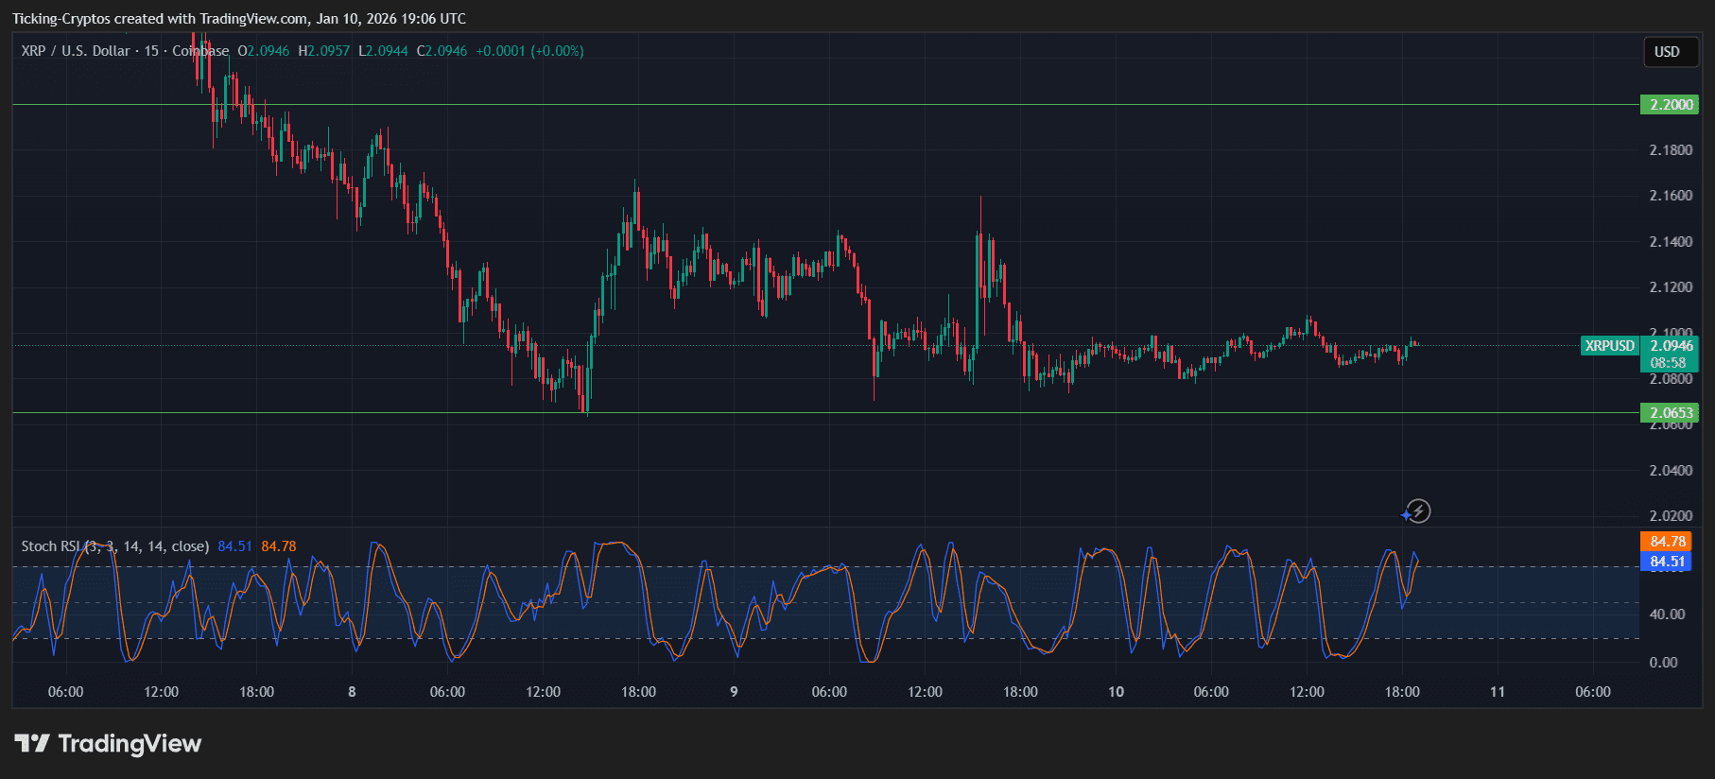Click the lightning bolt icon on chart

[x=1417, y=511]
